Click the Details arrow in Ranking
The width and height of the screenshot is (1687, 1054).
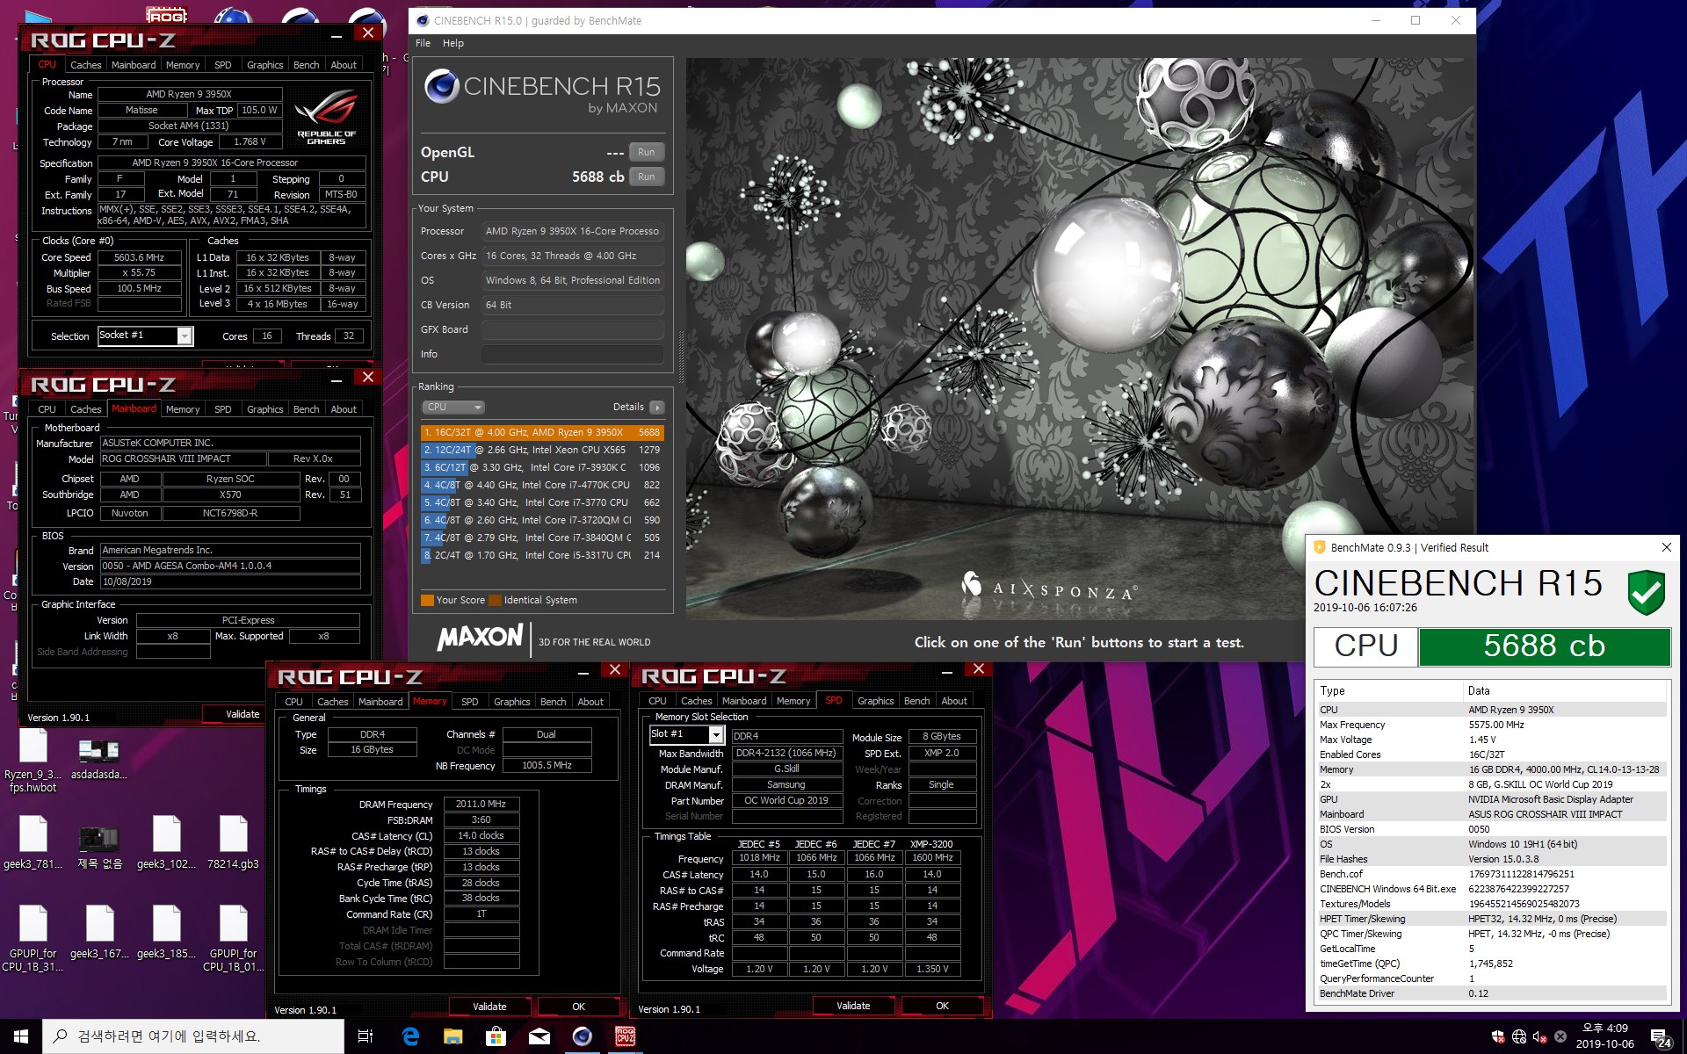[656, 408]
